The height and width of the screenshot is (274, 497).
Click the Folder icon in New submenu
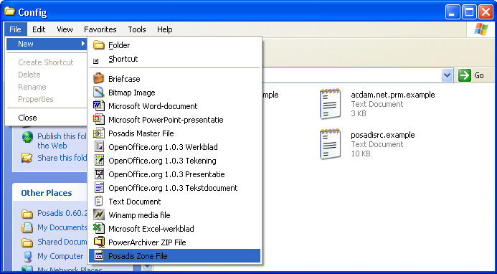tap(98, 45)
